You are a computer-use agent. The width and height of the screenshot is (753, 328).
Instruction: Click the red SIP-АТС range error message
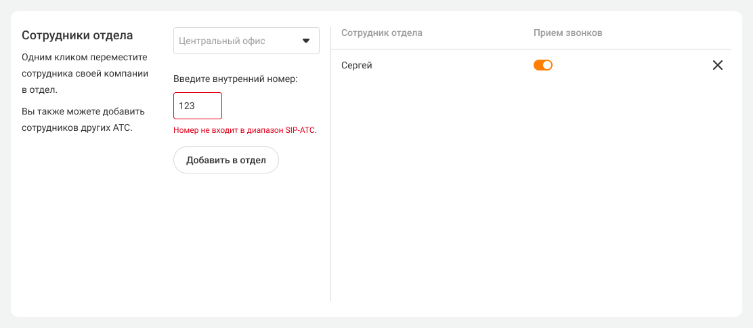[x=245, y=129]
